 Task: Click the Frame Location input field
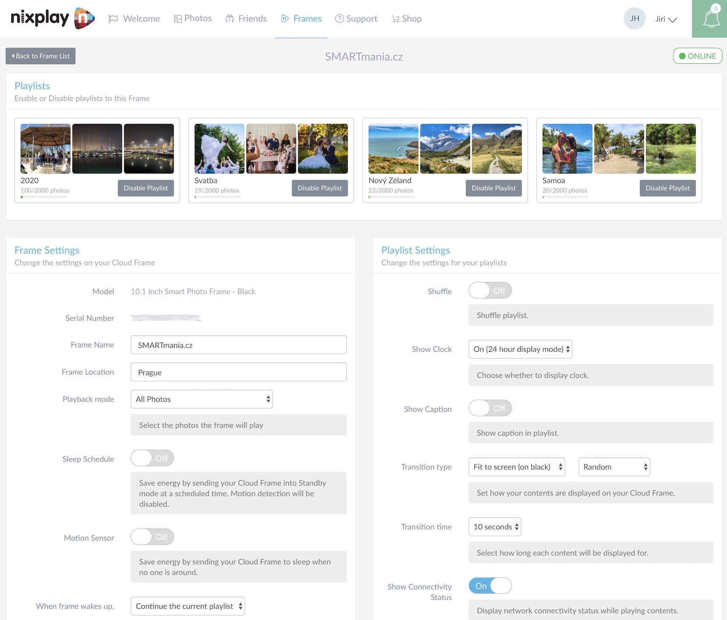pos(238,372)
